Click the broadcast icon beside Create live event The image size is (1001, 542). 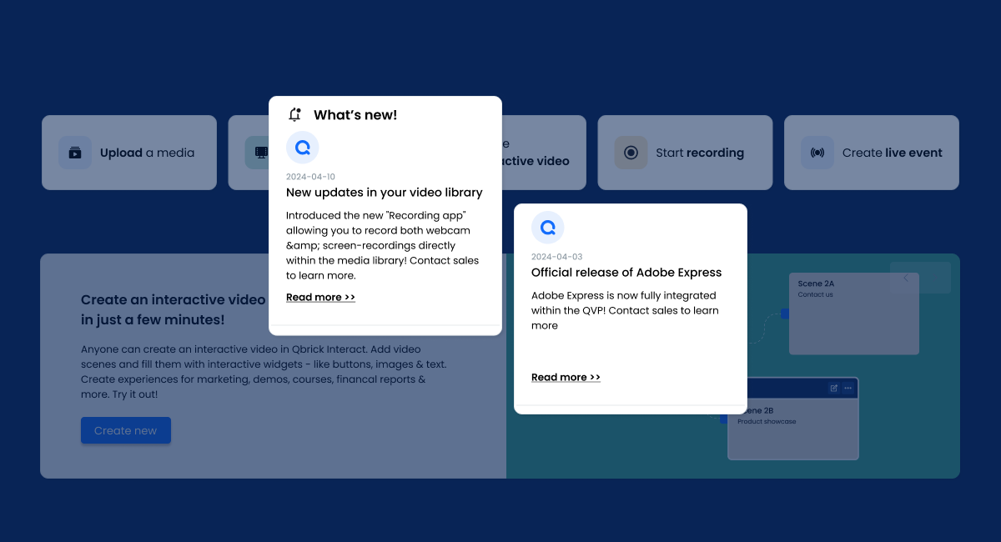pyautogui.click(x=817, y=153)
